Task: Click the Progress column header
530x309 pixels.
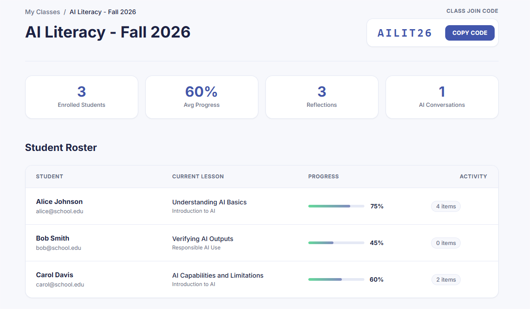Action: [x=323, y=177]
